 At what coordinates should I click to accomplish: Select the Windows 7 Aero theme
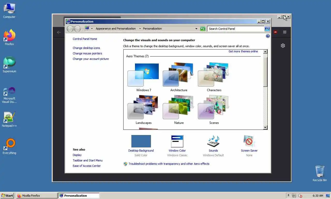[x=144, y=77]
